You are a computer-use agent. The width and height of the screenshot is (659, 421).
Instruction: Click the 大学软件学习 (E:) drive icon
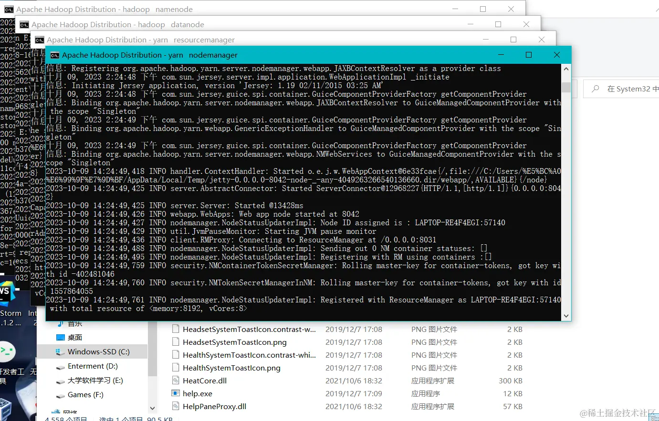point(60,381)
